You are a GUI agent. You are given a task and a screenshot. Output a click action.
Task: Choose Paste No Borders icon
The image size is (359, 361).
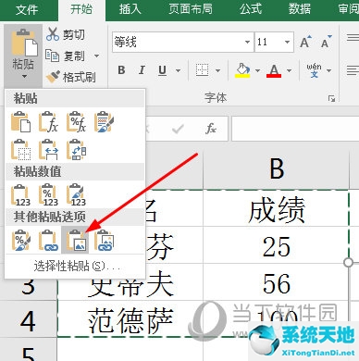(20, 150)
